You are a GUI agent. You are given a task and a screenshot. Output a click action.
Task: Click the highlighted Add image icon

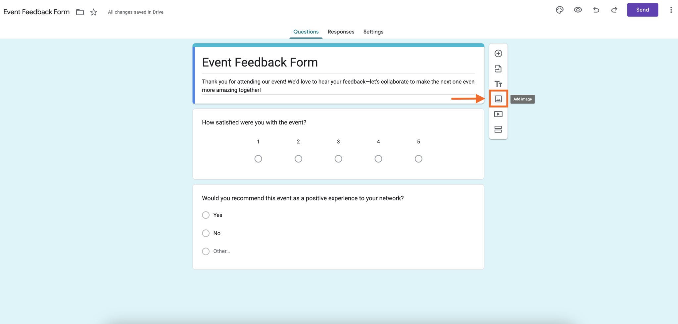[498, 98]
